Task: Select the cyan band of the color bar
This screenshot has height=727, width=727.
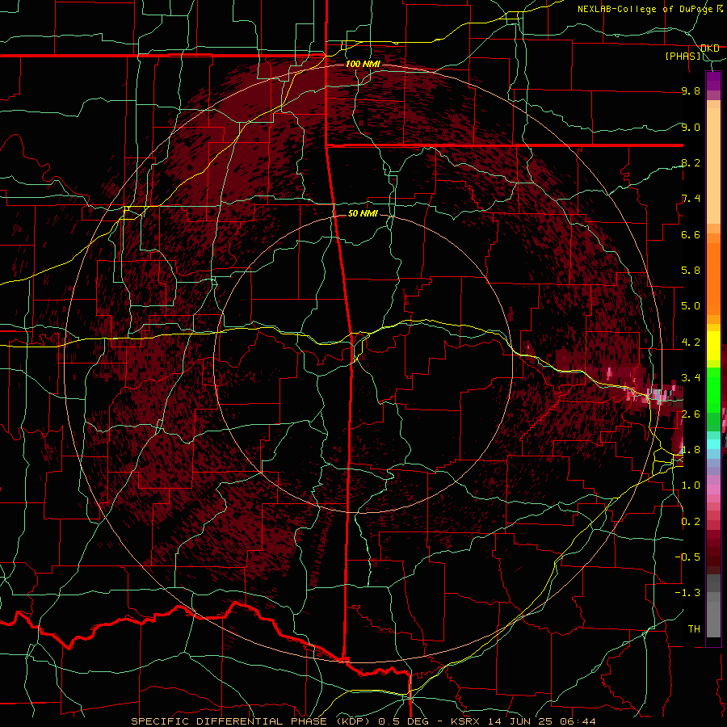Action: tap(713, 444)
